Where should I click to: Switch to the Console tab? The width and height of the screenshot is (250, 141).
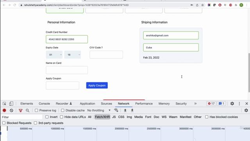(x=44, y=103)
